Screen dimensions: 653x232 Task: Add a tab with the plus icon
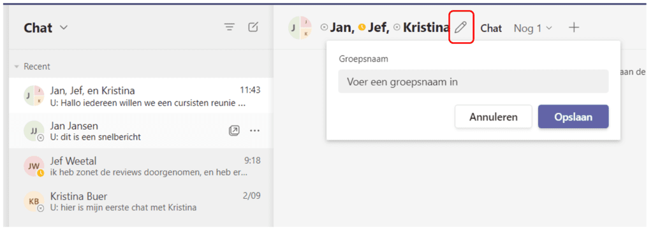[574, 28]
